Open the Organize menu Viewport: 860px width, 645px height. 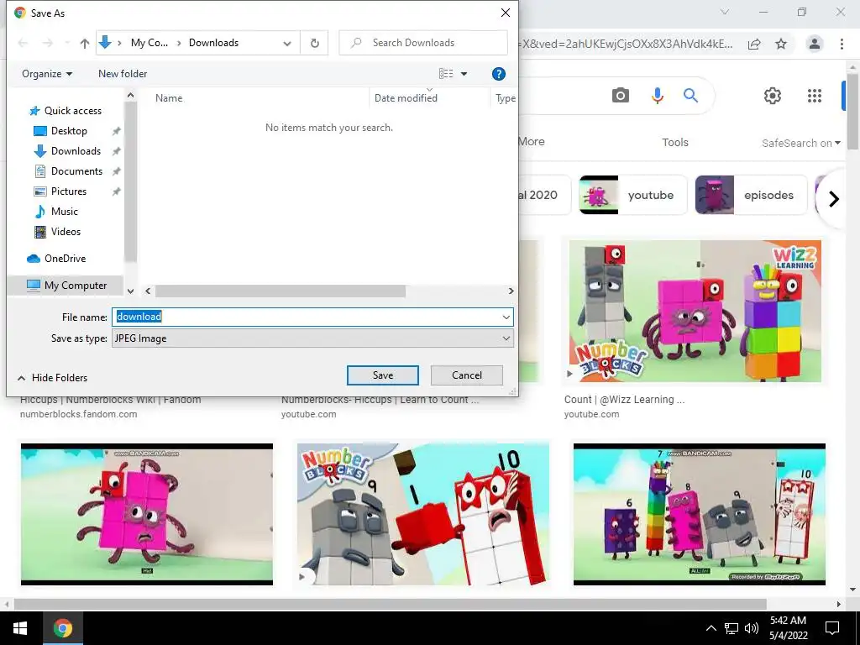(x=47, y=74)
